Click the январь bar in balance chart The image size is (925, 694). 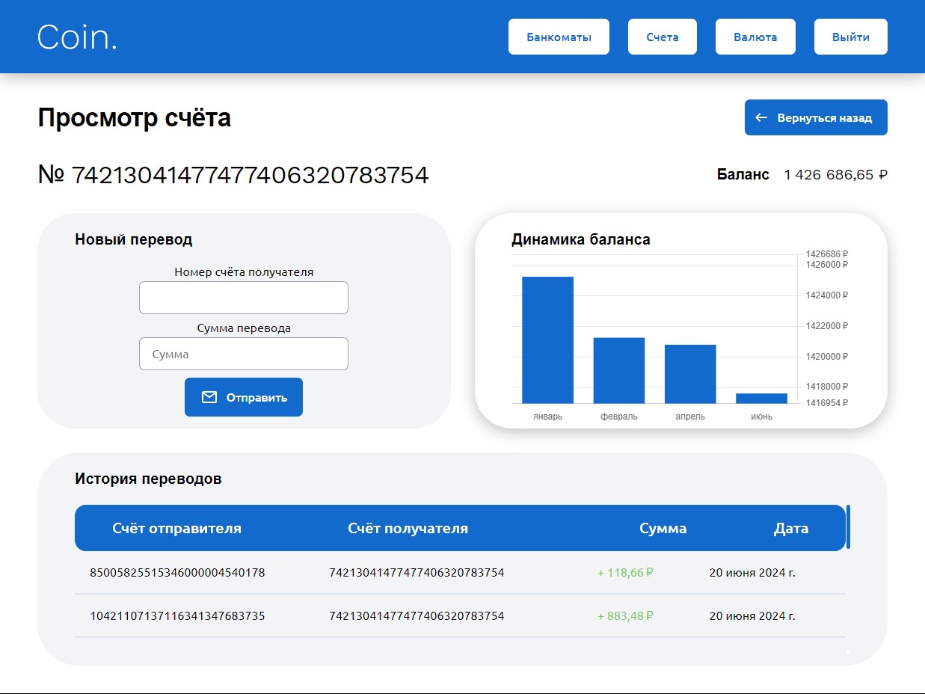(547, 340)
